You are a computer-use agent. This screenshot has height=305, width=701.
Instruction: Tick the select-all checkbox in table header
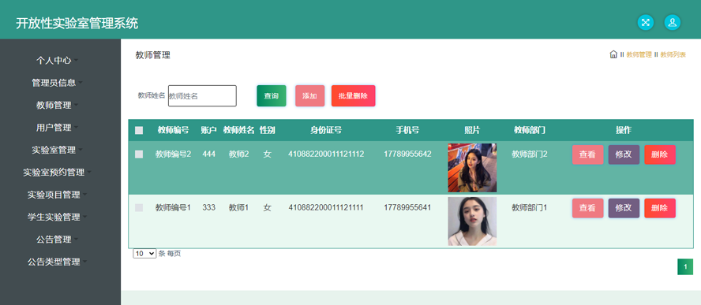(x=139, y=130)
